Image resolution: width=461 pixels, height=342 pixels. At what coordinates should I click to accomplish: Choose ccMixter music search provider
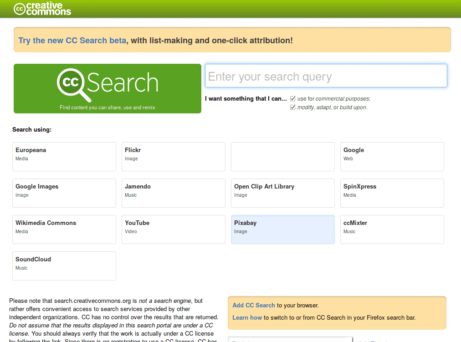392,230
